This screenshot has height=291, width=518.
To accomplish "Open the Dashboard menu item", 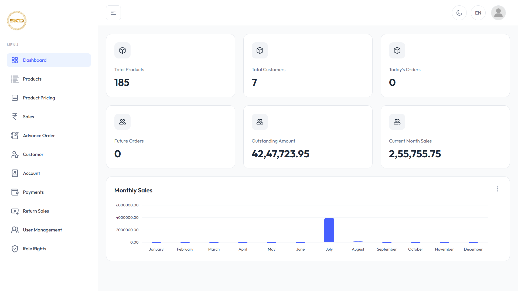I will tap(49, 60).
